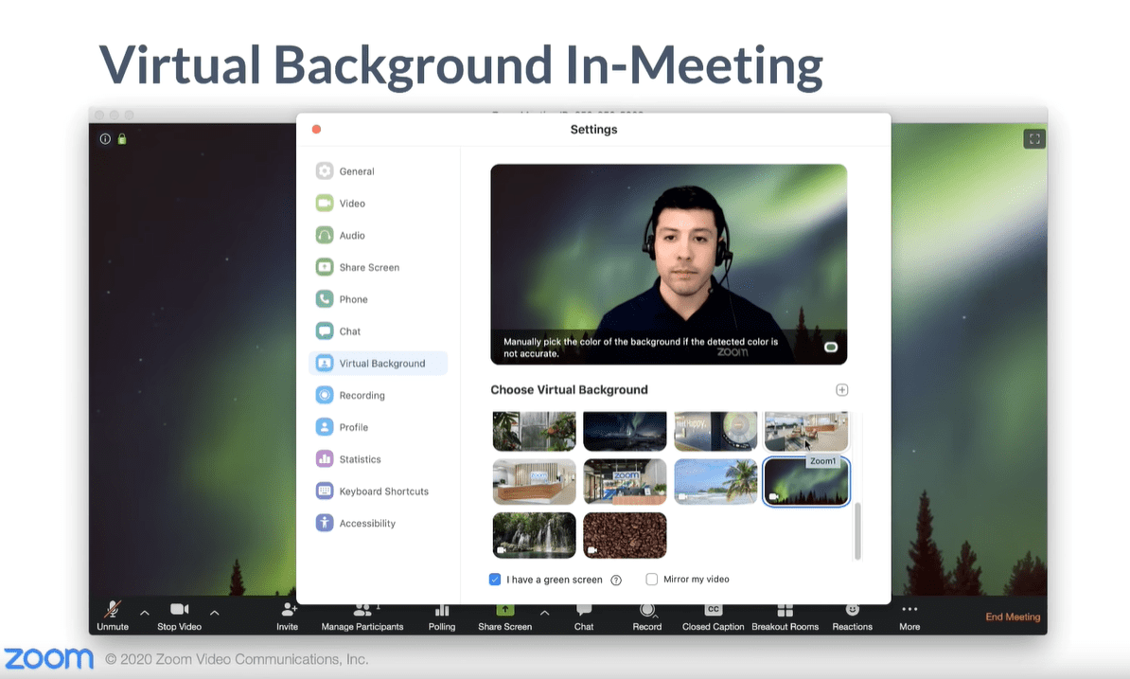Select the greenhouse plants background thumbnail
Screen dimensions: 1130x679
pos(534,431)
